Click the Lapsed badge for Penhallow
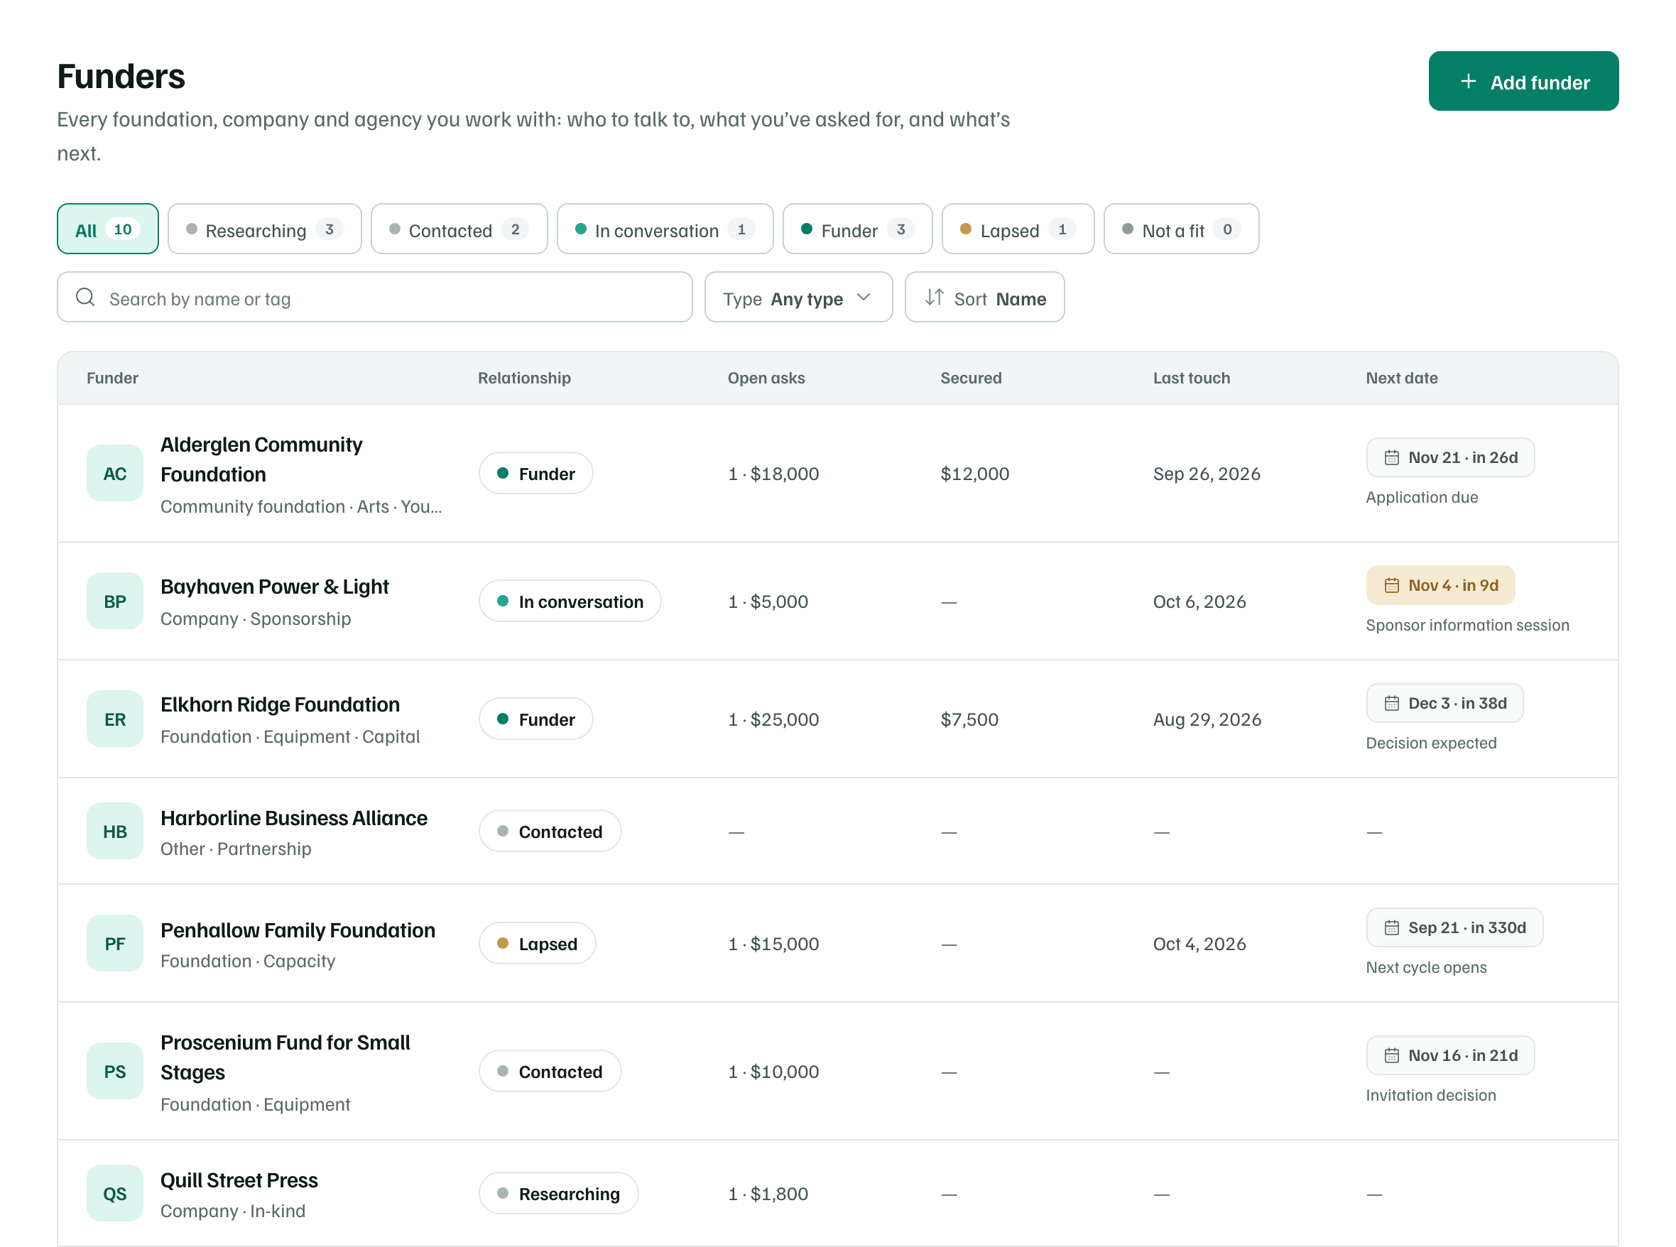 537,943
